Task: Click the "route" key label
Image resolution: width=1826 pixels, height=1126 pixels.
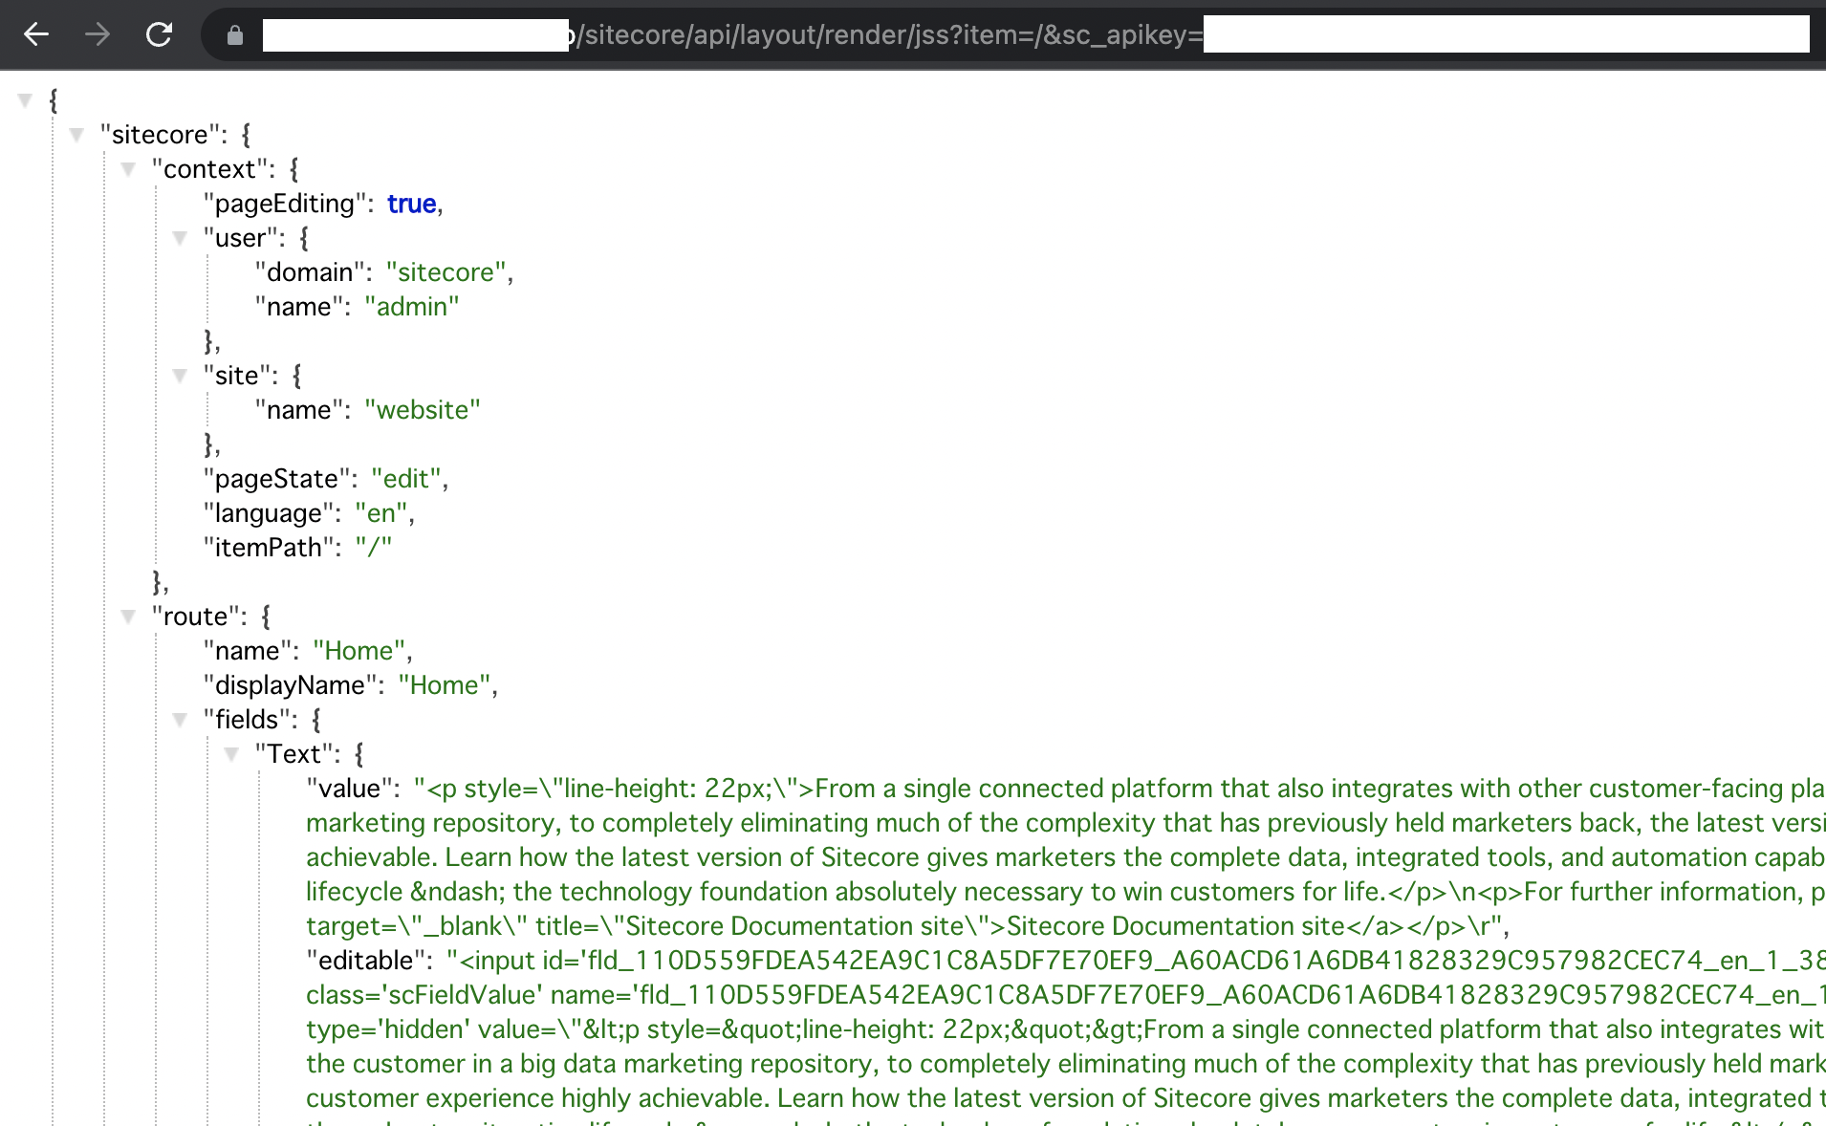Action: pos(195,617)
